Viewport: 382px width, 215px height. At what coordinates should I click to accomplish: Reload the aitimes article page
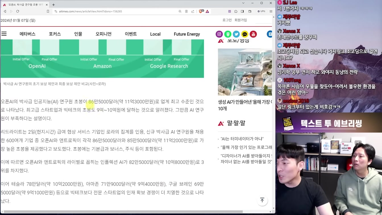18,11
